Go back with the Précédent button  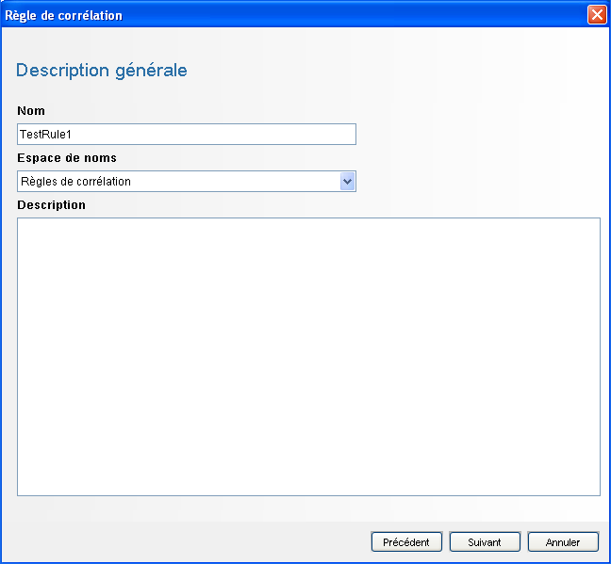click(406, 541)
